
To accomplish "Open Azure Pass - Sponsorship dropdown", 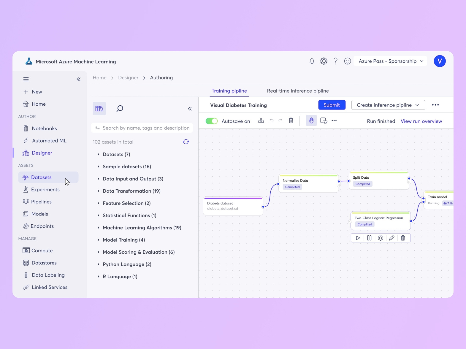I will 391,61.
